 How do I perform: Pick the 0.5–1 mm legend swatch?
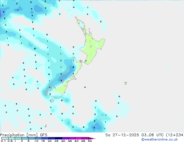point(12,138)
